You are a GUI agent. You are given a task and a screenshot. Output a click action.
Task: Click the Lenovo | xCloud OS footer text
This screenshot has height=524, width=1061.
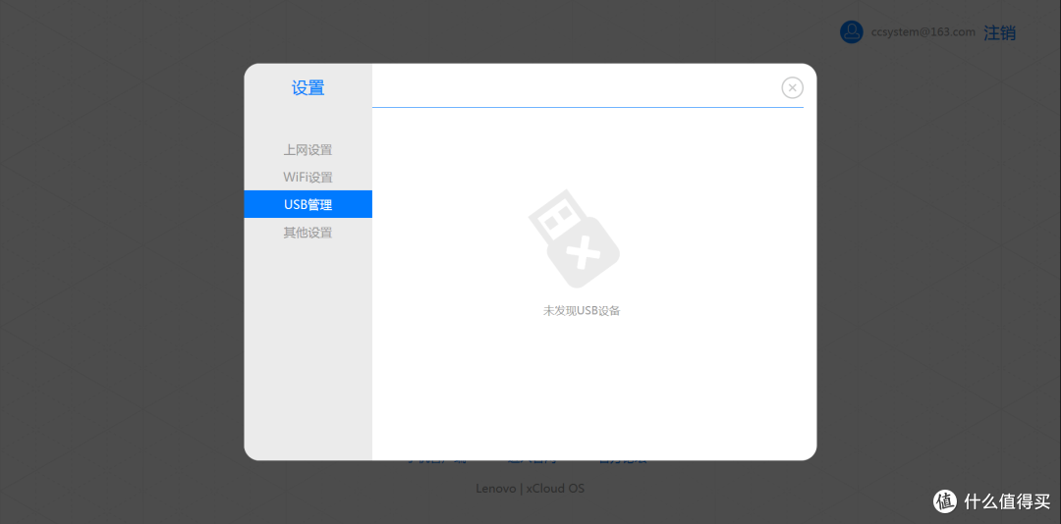point(530,488)
